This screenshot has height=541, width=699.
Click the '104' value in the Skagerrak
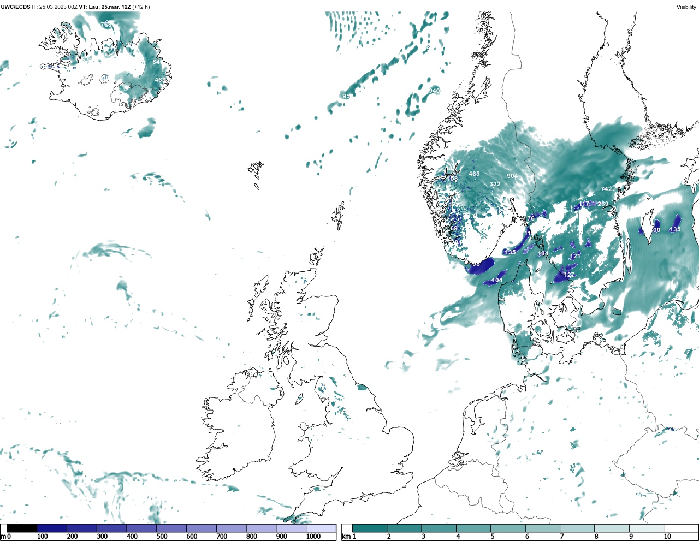coord(497,281)
